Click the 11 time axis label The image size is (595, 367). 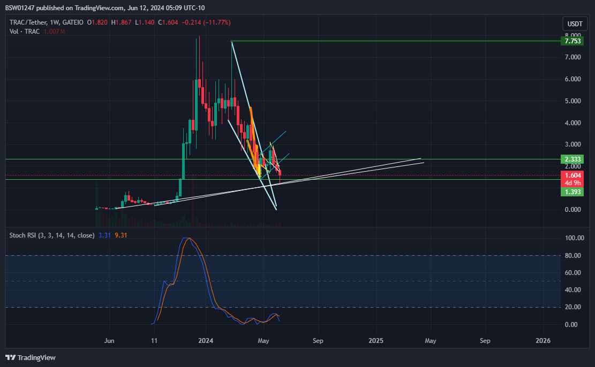pyautogui.click(x=154, y=340)
